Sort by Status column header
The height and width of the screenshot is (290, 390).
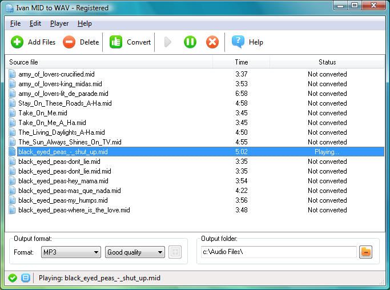point(327,62)
